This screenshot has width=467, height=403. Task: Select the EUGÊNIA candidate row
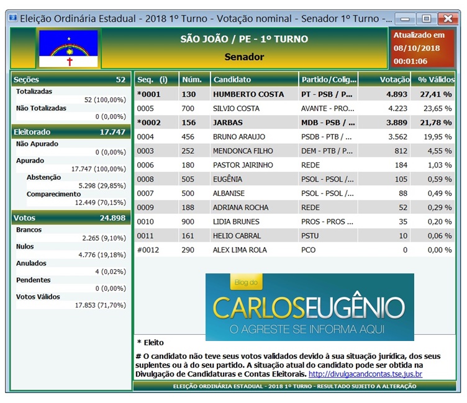tap(294, 179)
